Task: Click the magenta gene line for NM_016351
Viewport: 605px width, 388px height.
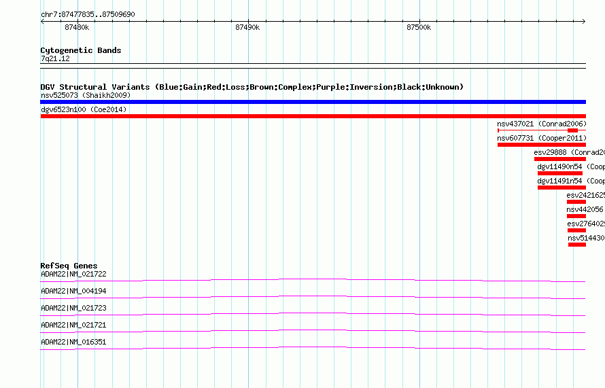Action: click(313, 347)
